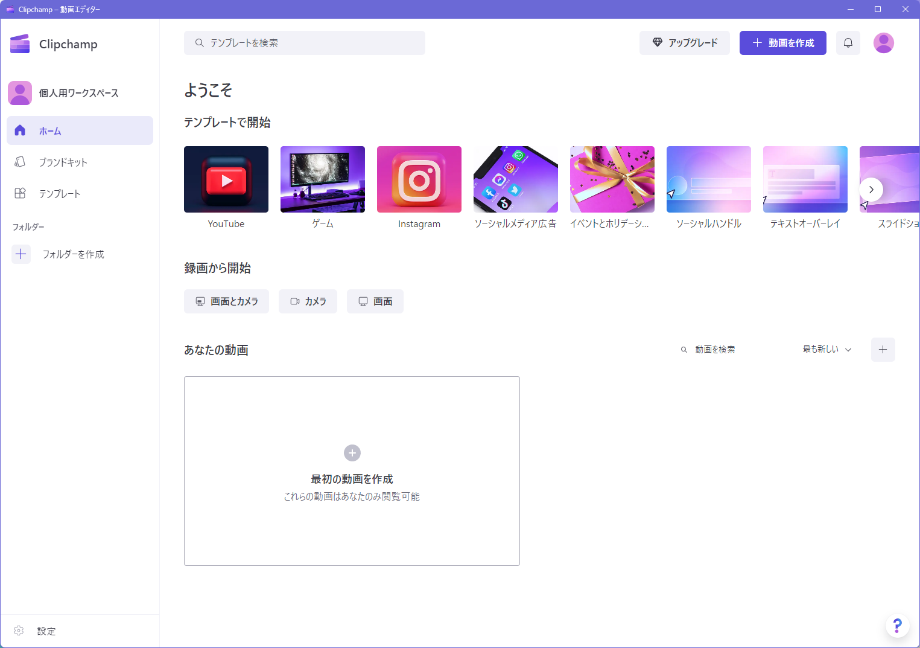Click the アップグレード button
This screenshot has width=920, height=648.
(684, 43)
